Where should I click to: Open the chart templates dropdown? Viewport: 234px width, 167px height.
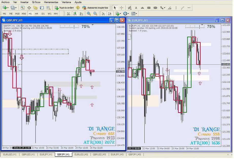click(x=137, y=14)
